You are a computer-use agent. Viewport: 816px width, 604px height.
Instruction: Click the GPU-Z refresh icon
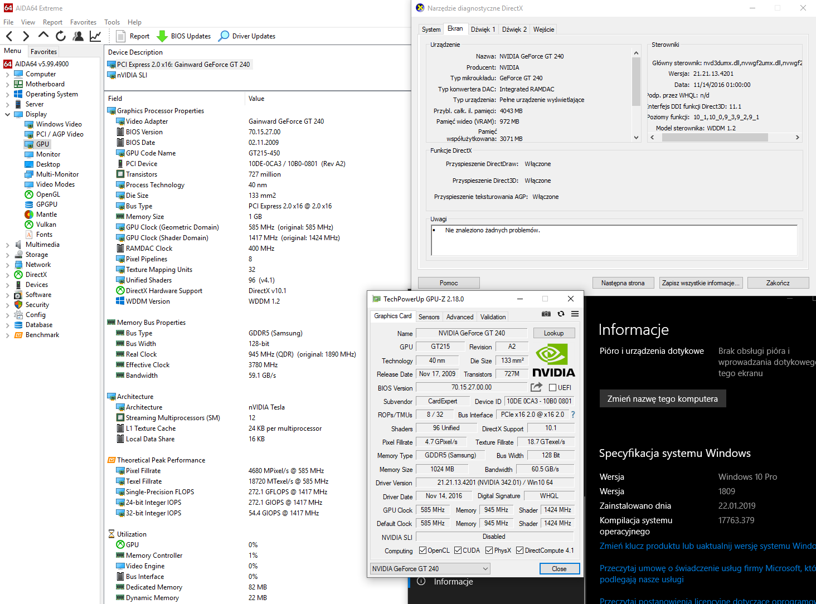point(561,314)
